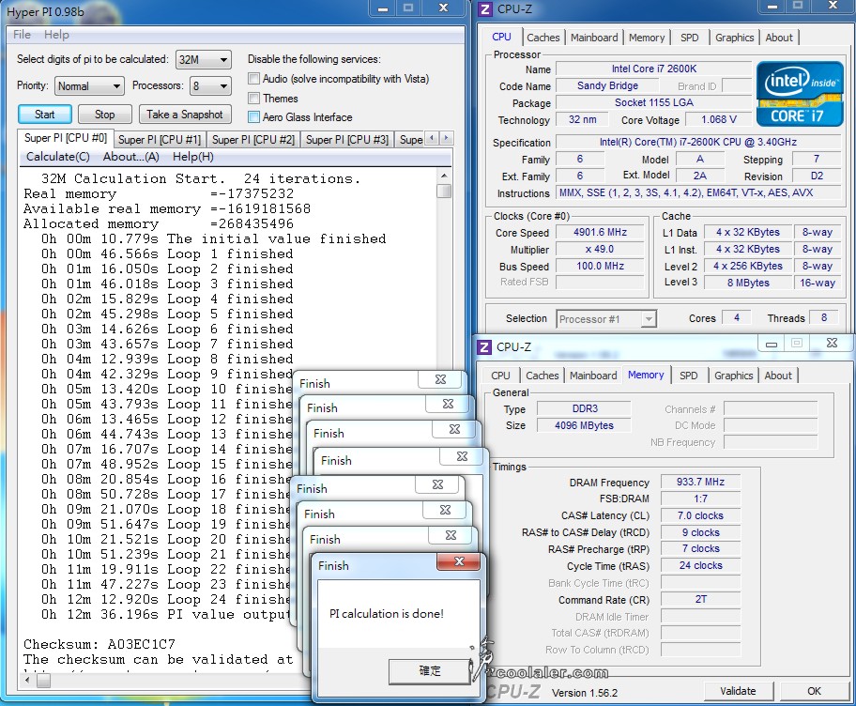Click the Bus Speed value '100.0 MHz'
The width and height of the screenshot is (856, 706).
pos(600,266)
